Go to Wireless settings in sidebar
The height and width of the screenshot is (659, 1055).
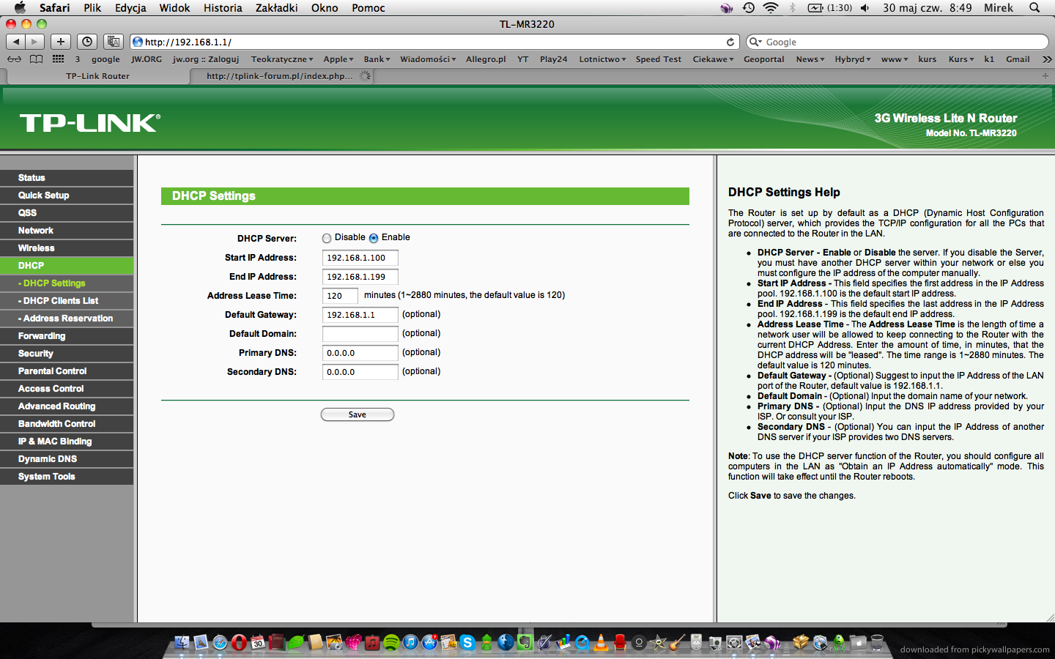coord(67,248)
